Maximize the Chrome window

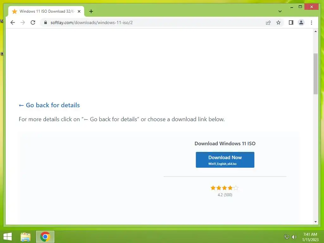[x=300, y=7]
